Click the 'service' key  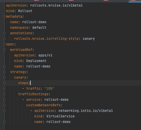33,100
